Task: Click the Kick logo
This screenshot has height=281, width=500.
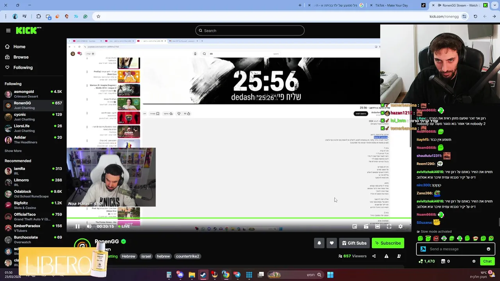Action: coord(28,30)
